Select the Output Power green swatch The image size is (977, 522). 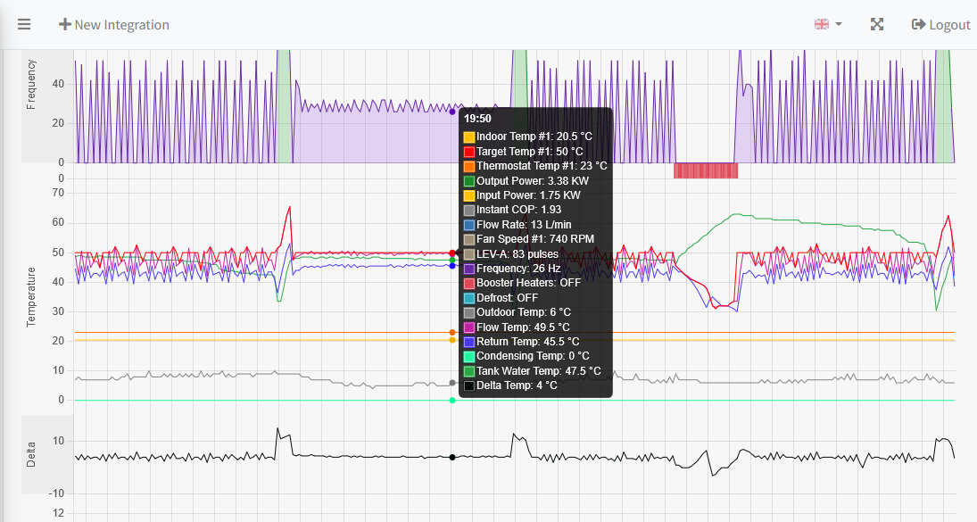tap(469, 181)
